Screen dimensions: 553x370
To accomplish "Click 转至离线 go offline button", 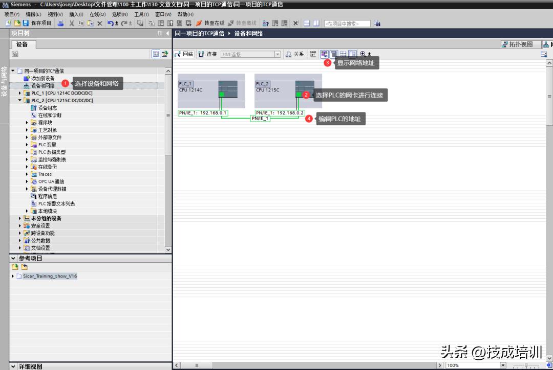I will [x=242, y=23].
